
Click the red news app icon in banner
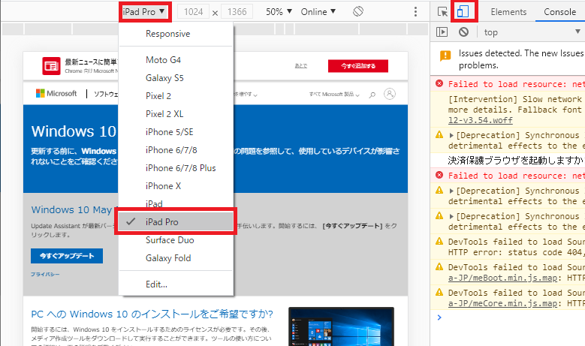pyautogui.click(x=51, y=66)
